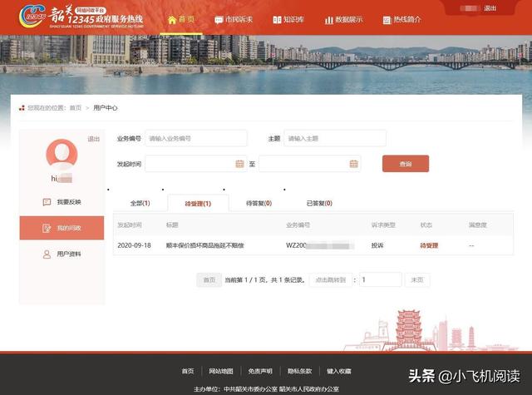Open 知识库 in top navigation
Image resolution: width=532 pixels, height=395 pixels.
[288, 19]
